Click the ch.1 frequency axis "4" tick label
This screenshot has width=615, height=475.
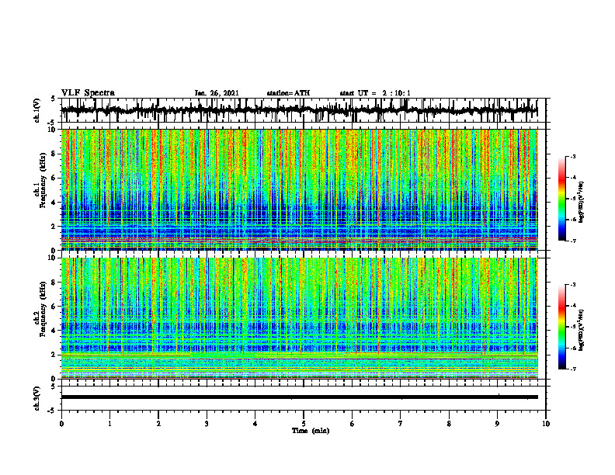click(54, 203)
